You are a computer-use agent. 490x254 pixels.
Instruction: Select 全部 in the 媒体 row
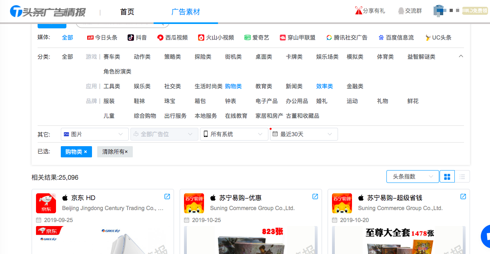click(x=68, y=38)
